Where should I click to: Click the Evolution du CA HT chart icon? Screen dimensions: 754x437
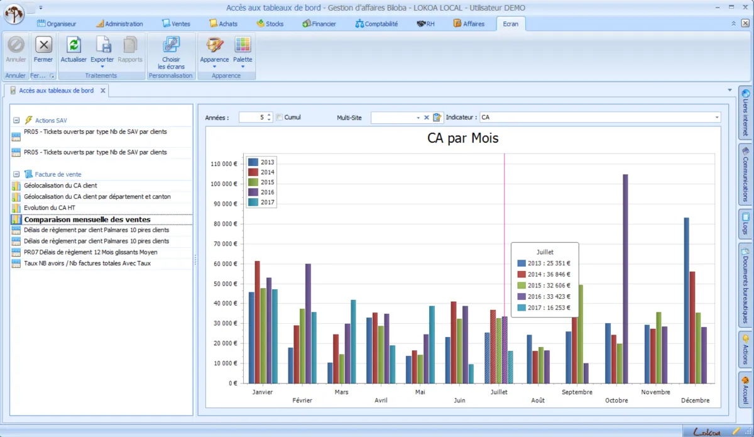tap(16, 208)
